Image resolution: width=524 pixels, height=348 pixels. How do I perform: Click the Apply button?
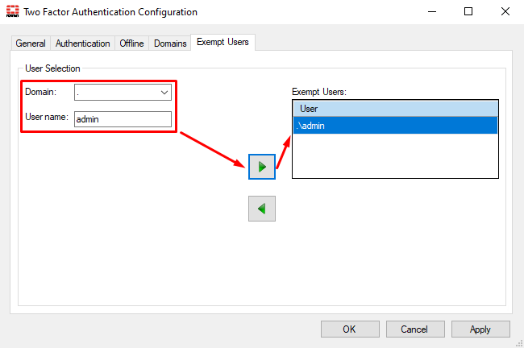coord(480,329)
